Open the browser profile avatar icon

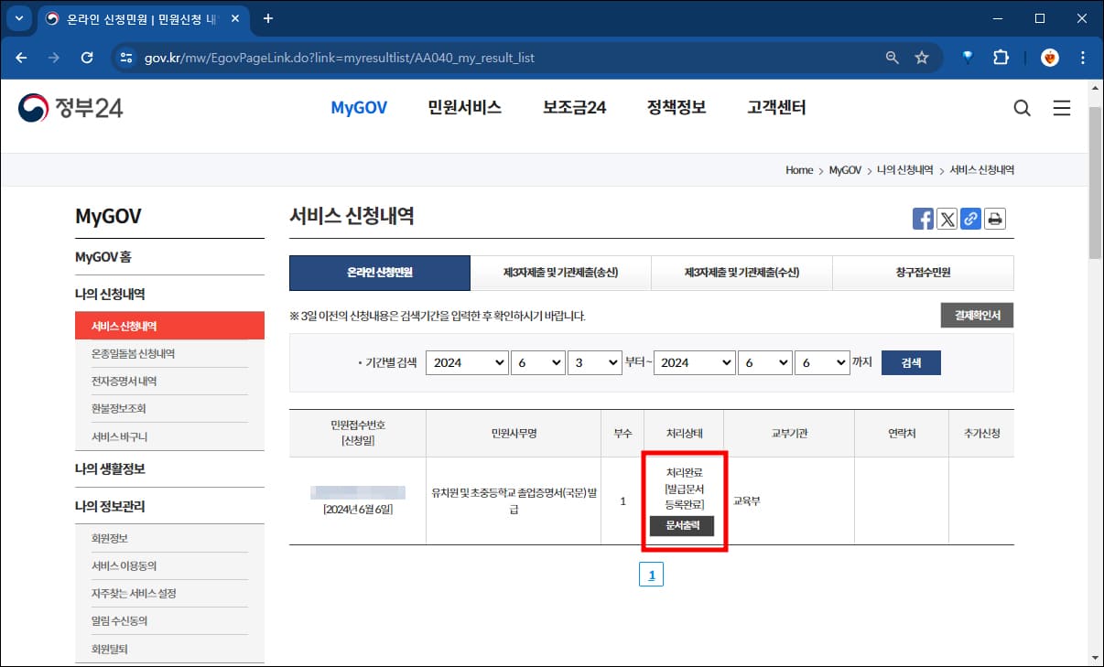coord(1048,56)
